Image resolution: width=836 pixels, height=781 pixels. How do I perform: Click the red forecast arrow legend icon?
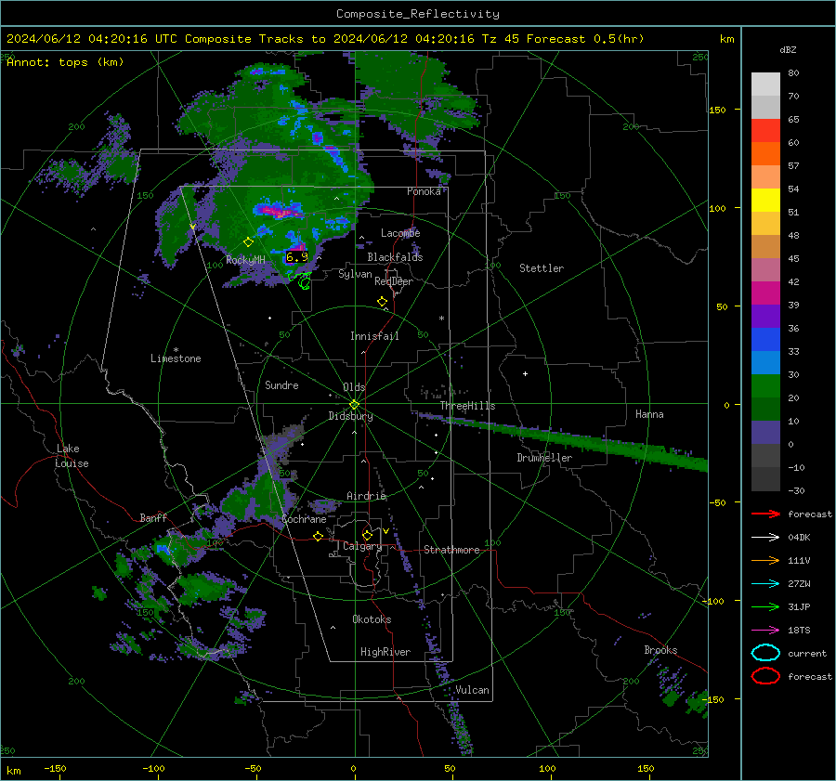coord(765,514)
